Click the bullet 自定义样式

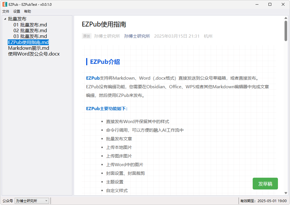point(117,191)
